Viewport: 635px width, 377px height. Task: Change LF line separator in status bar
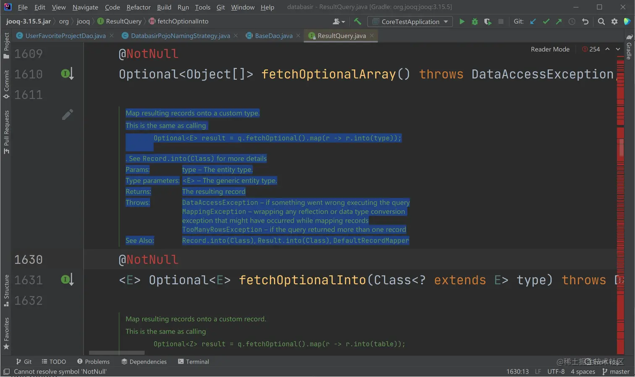tap(538, 372)
